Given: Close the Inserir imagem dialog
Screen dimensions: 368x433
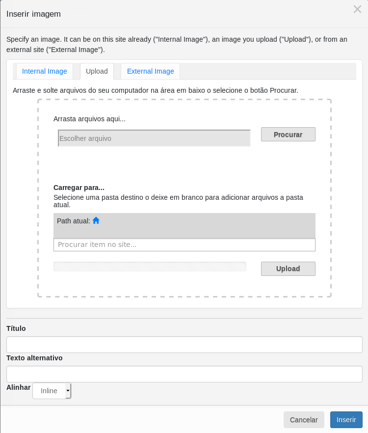Looking at the screenshot, I should coord(357,9).
